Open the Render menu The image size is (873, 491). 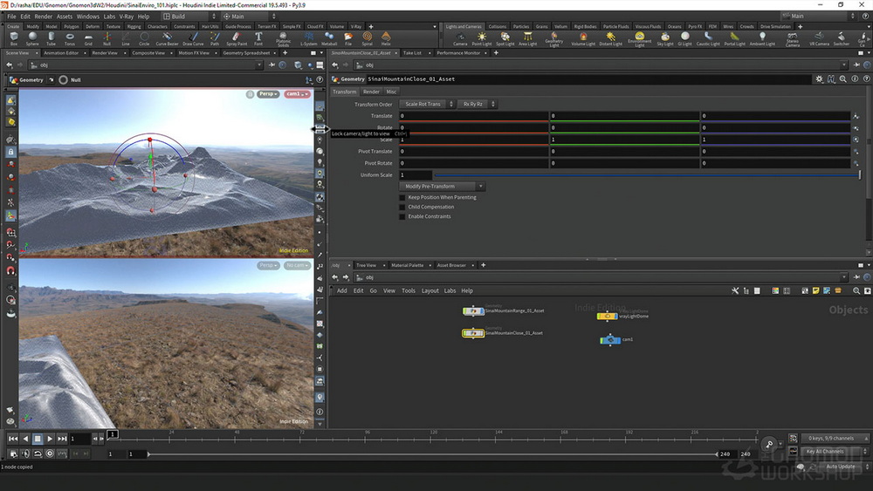coord(44,16)
